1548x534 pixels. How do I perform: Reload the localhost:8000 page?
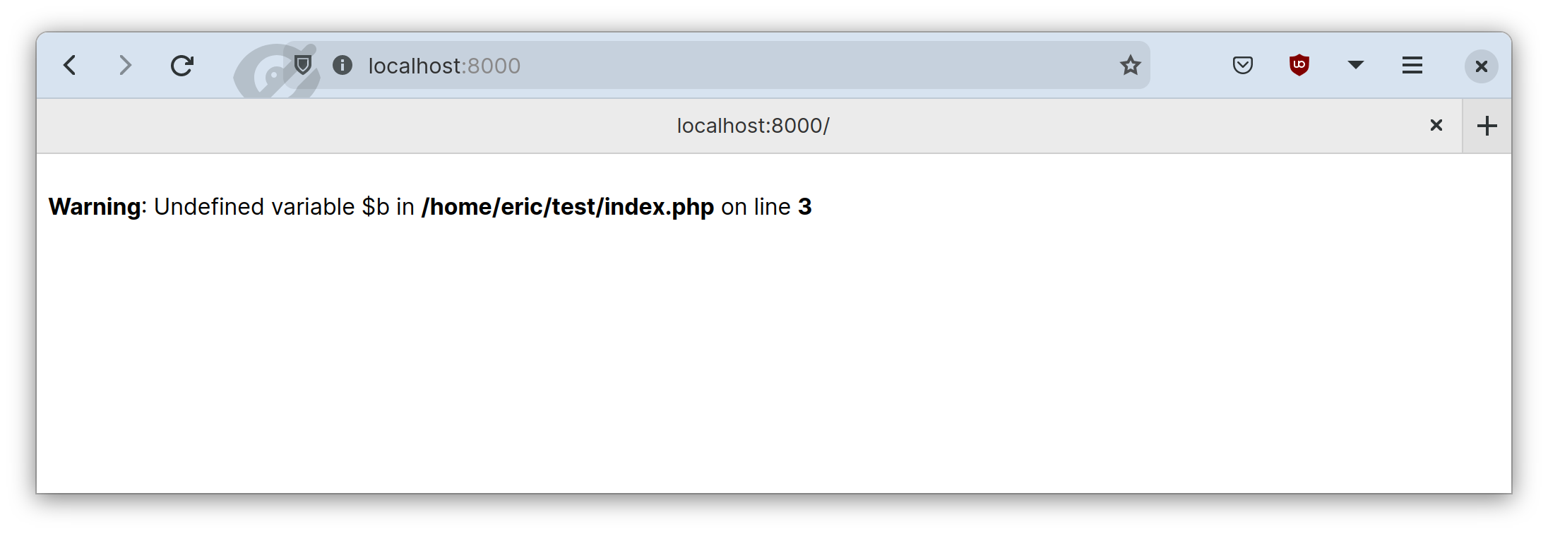click(x=181, y=65)
